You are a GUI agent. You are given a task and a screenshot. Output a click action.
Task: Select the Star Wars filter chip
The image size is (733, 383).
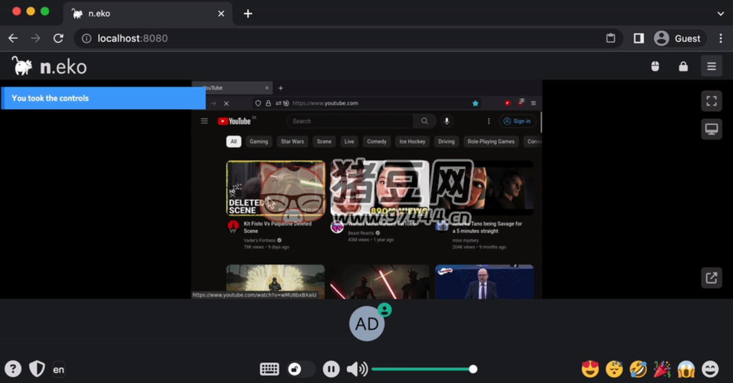click(x=292, y=142)
